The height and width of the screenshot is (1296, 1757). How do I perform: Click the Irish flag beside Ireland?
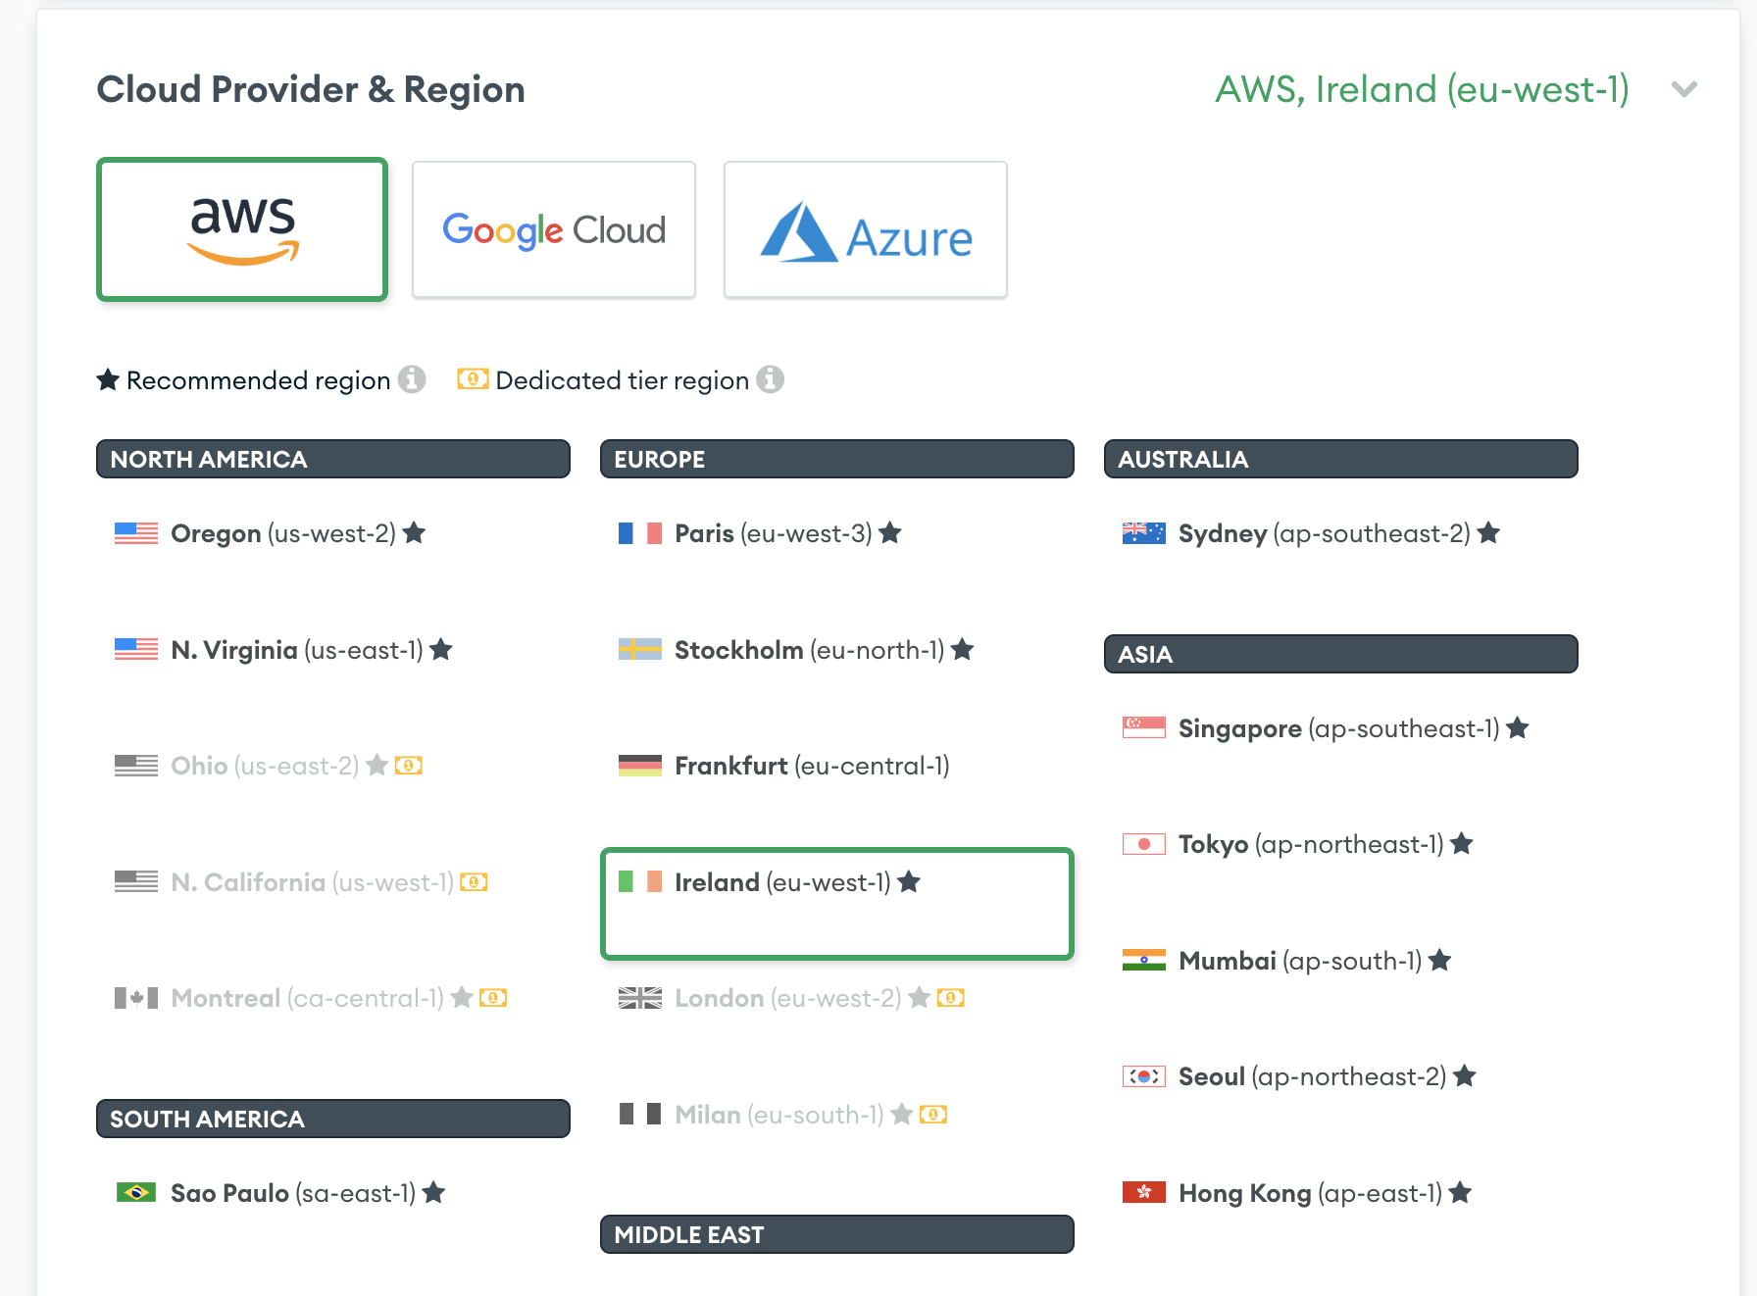pyautogui.click(x=640, y=881)
